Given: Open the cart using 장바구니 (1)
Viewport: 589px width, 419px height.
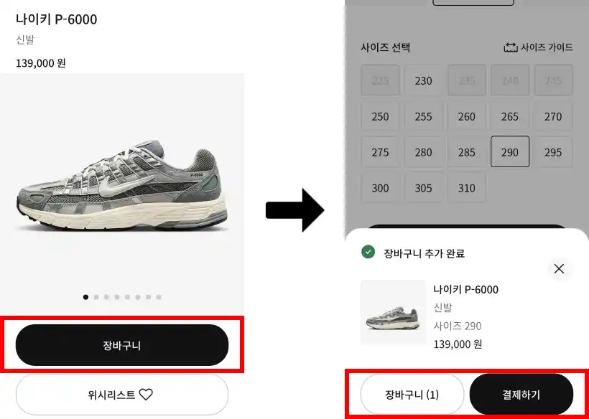Looking at the screenshot, I should [412, 394].
